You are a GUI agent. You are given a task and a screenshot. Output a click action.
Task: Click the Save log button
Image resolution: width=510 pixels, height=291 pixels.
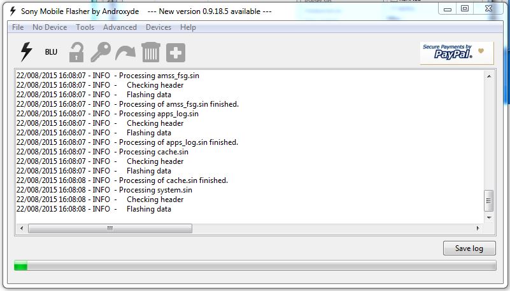pyautogui.click(x=469, y=248)
